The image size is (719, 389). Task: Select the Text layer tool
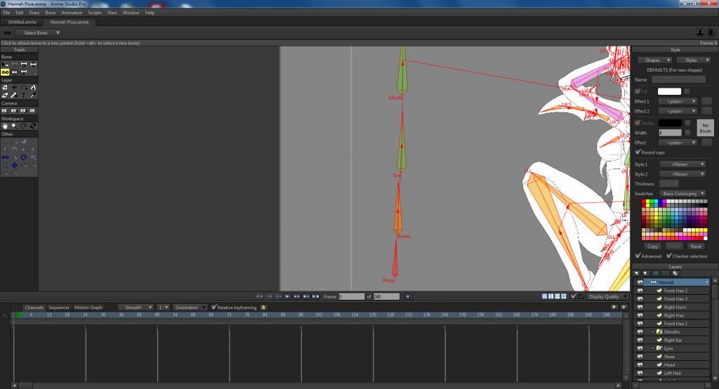pos(24,95)
